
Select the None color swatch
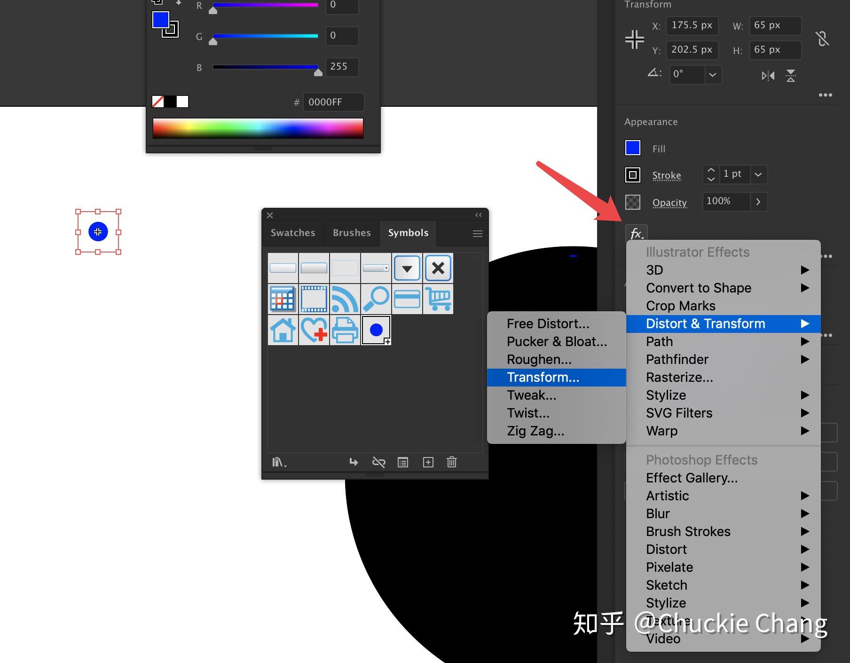(158, 102)
